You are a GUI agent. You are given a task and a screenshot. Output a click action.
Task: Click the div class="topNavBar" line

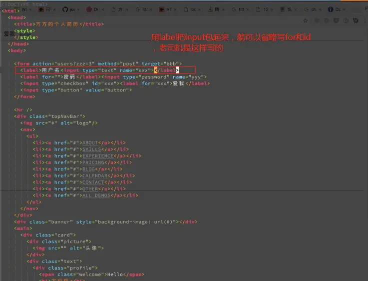point(49,116)
